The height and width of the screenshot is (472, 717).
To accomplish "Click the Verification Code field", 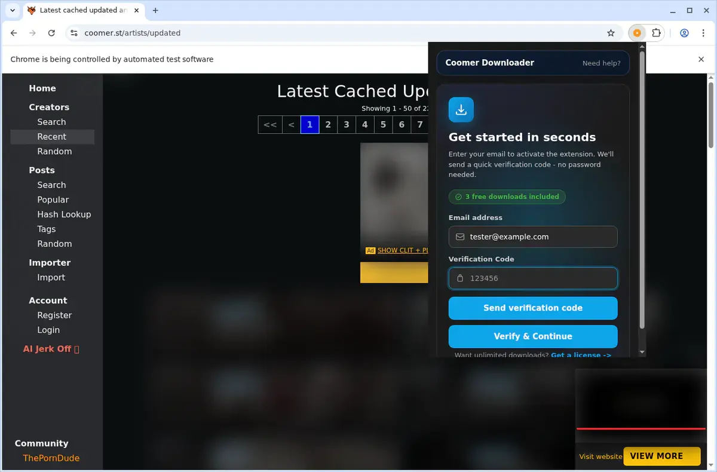I will click(533, 278).
